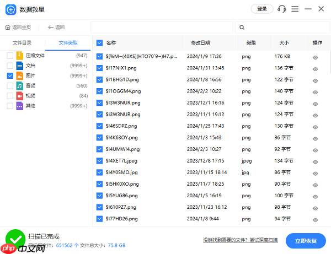Open the hamburger menu icon
Image resolution: width=331 pixels, height=254 pixels.
(x=295, y=9)
